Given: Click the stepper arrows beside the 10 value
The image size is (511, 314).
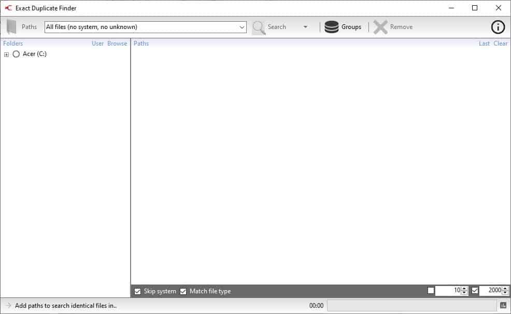Looking at the screenshot, I should point(464,290).
